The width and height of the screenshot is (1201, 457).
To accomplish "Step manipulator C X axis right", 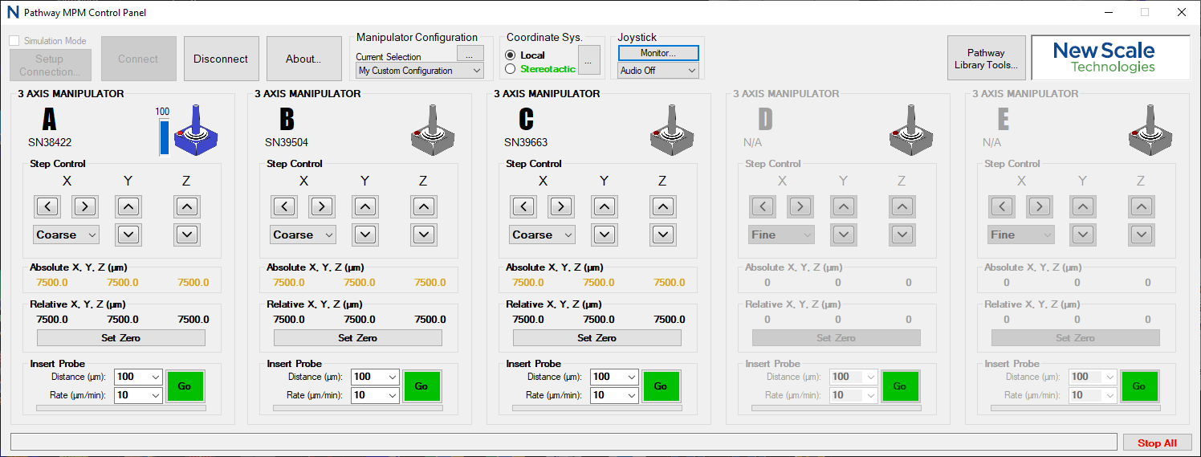I will [x=561, y=206].
